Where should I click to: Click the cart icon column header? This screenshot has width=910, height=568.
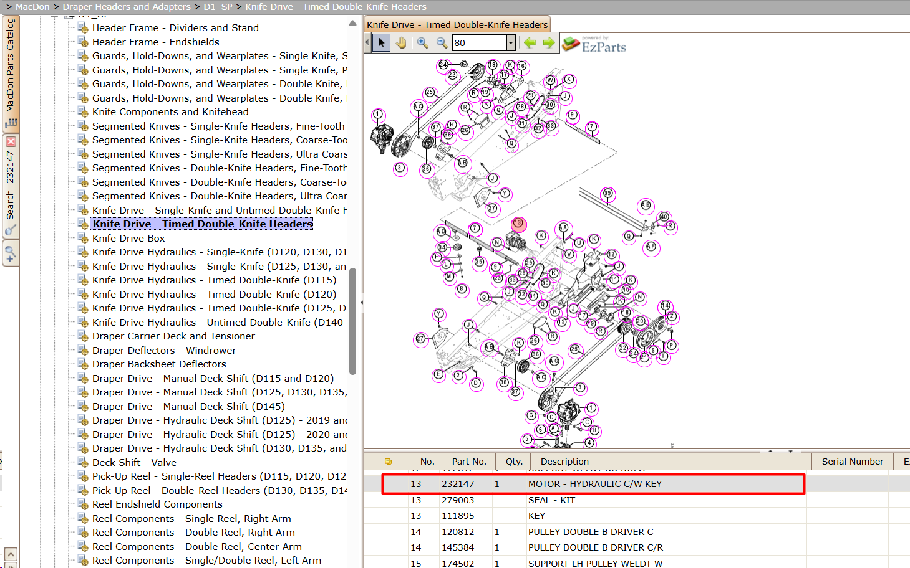pyautogui.click(x=388, y=462)
